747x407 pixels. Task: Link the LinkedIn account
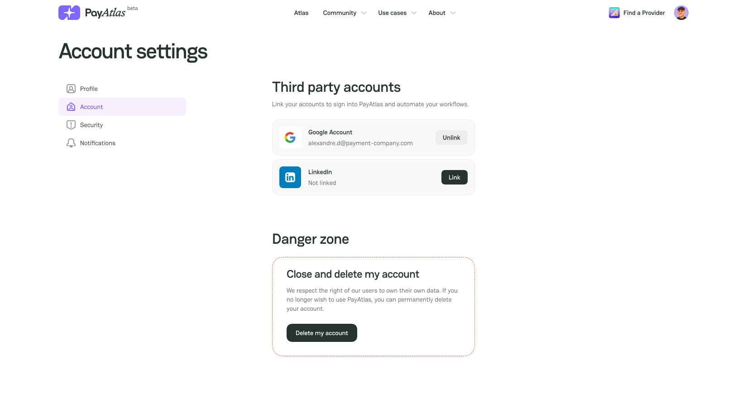(x=455, y=177)
